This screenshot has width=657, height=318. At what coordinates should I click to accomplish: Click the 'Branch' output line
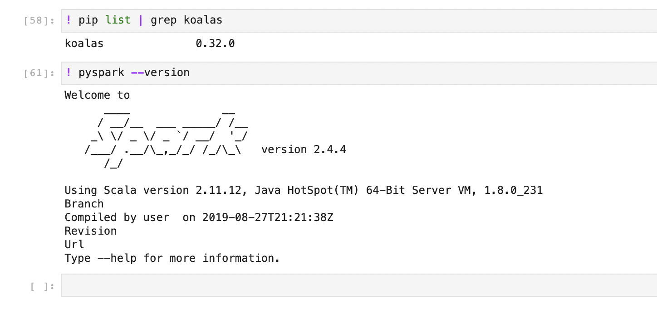84,204
